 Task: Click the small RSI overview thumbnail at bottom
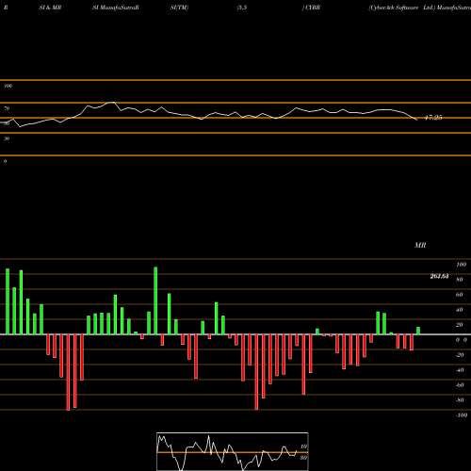[x=233, y=451]
